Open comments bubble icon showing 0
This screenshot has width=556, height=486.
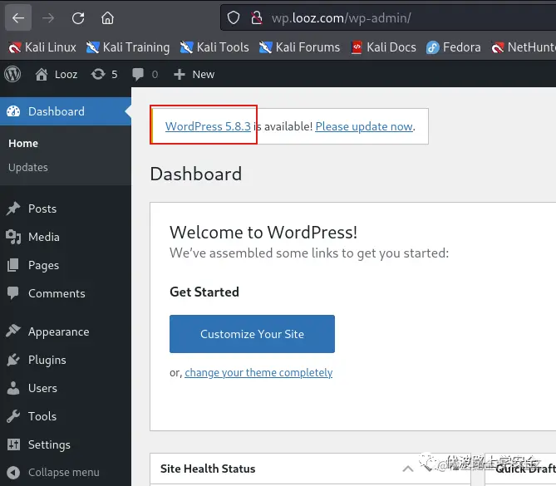coord(145,75)
